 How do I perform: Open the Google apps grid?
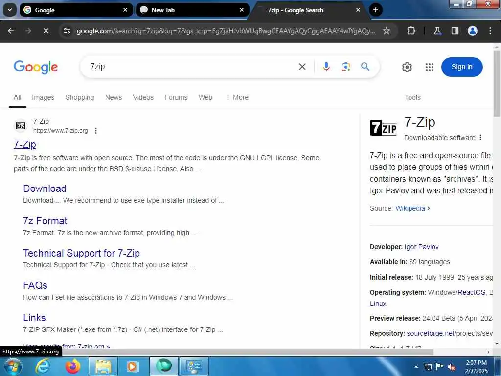click(430, 67)
